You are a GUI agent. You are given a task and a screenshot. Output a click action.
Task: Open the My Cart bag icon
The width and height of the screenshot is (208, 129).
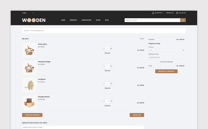pyautogui.click(x=177, y=13)
